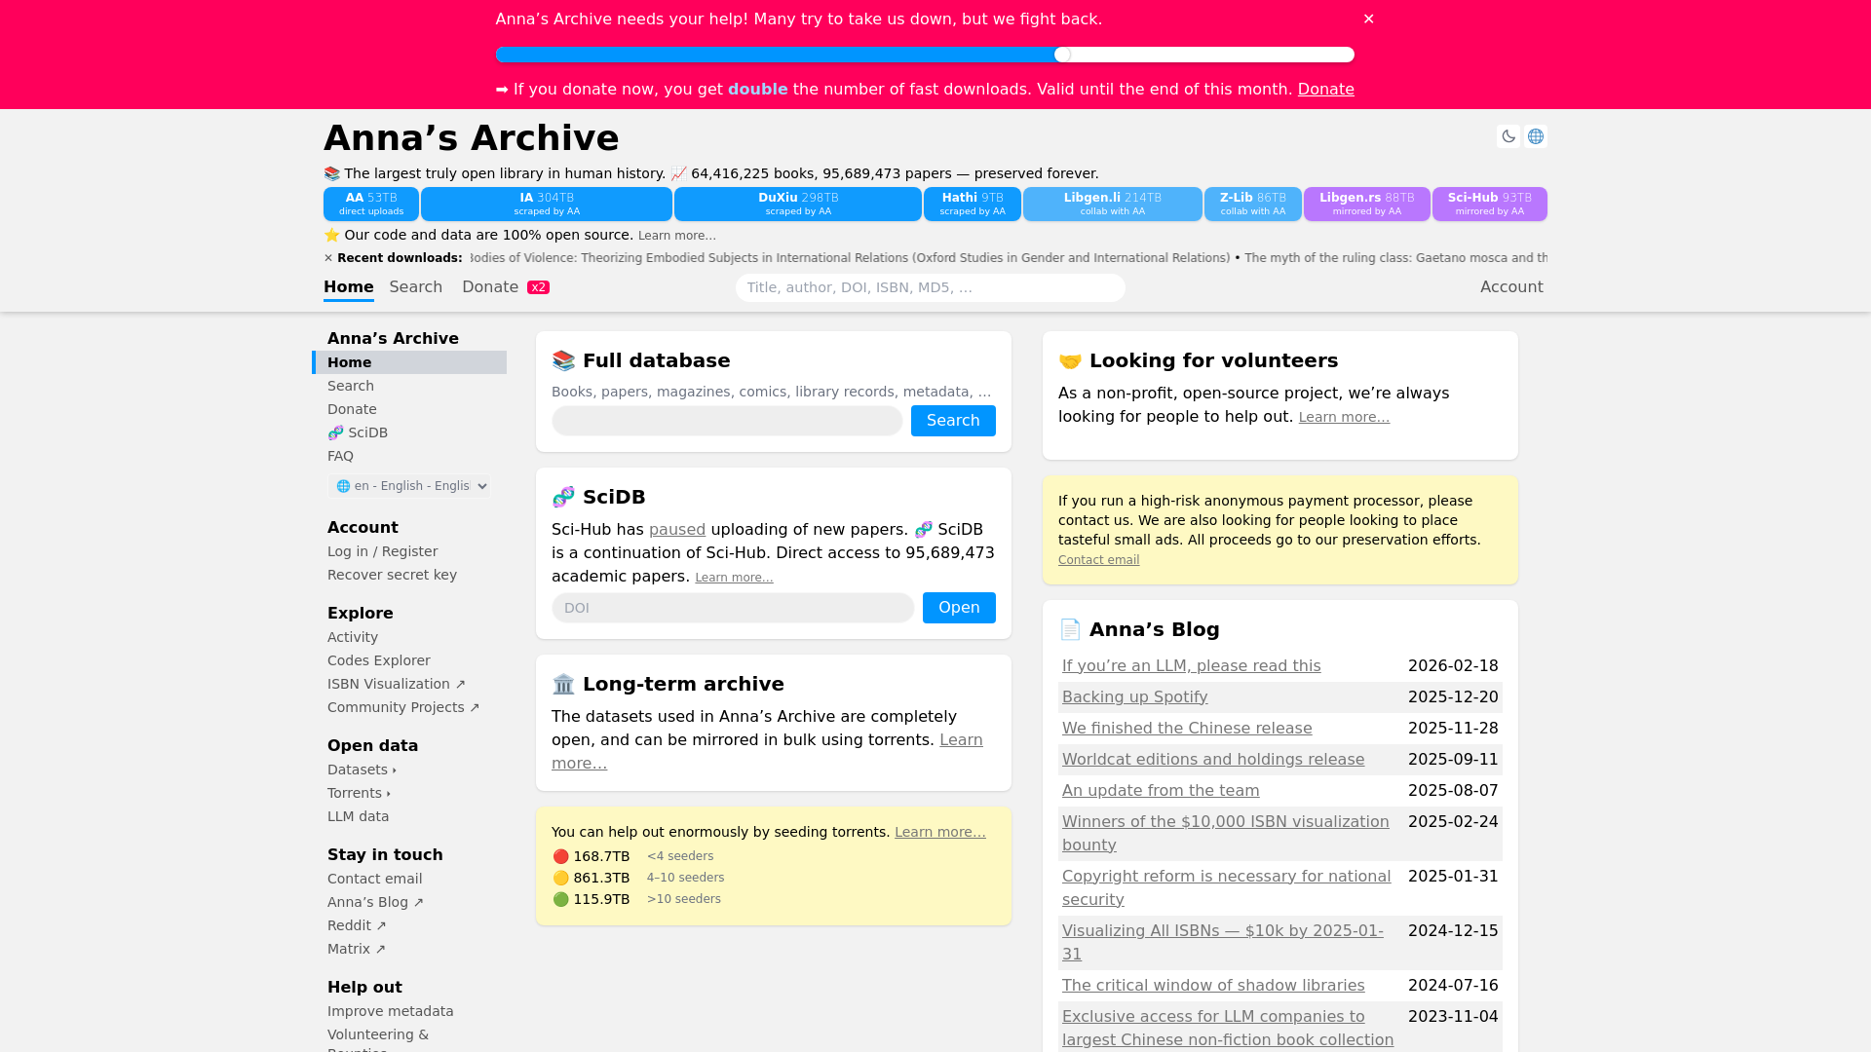This screenshot has height=1052, width=1871.
Task: Open SciDB in the sidebar
Action: point(358,432)
